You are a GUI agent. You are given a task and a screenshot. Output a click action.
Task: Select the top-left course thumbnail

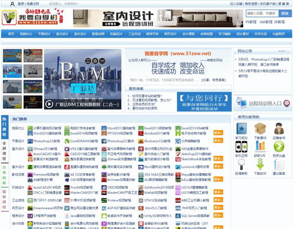[12, 56]
